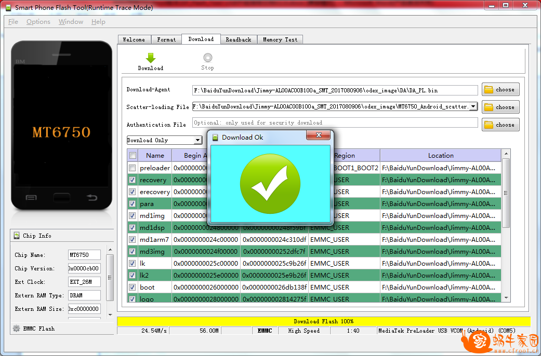The height and width of the screenshot is (356, 541).
Task: Click the Download-Agent path field
Action: tap(335, 90)
